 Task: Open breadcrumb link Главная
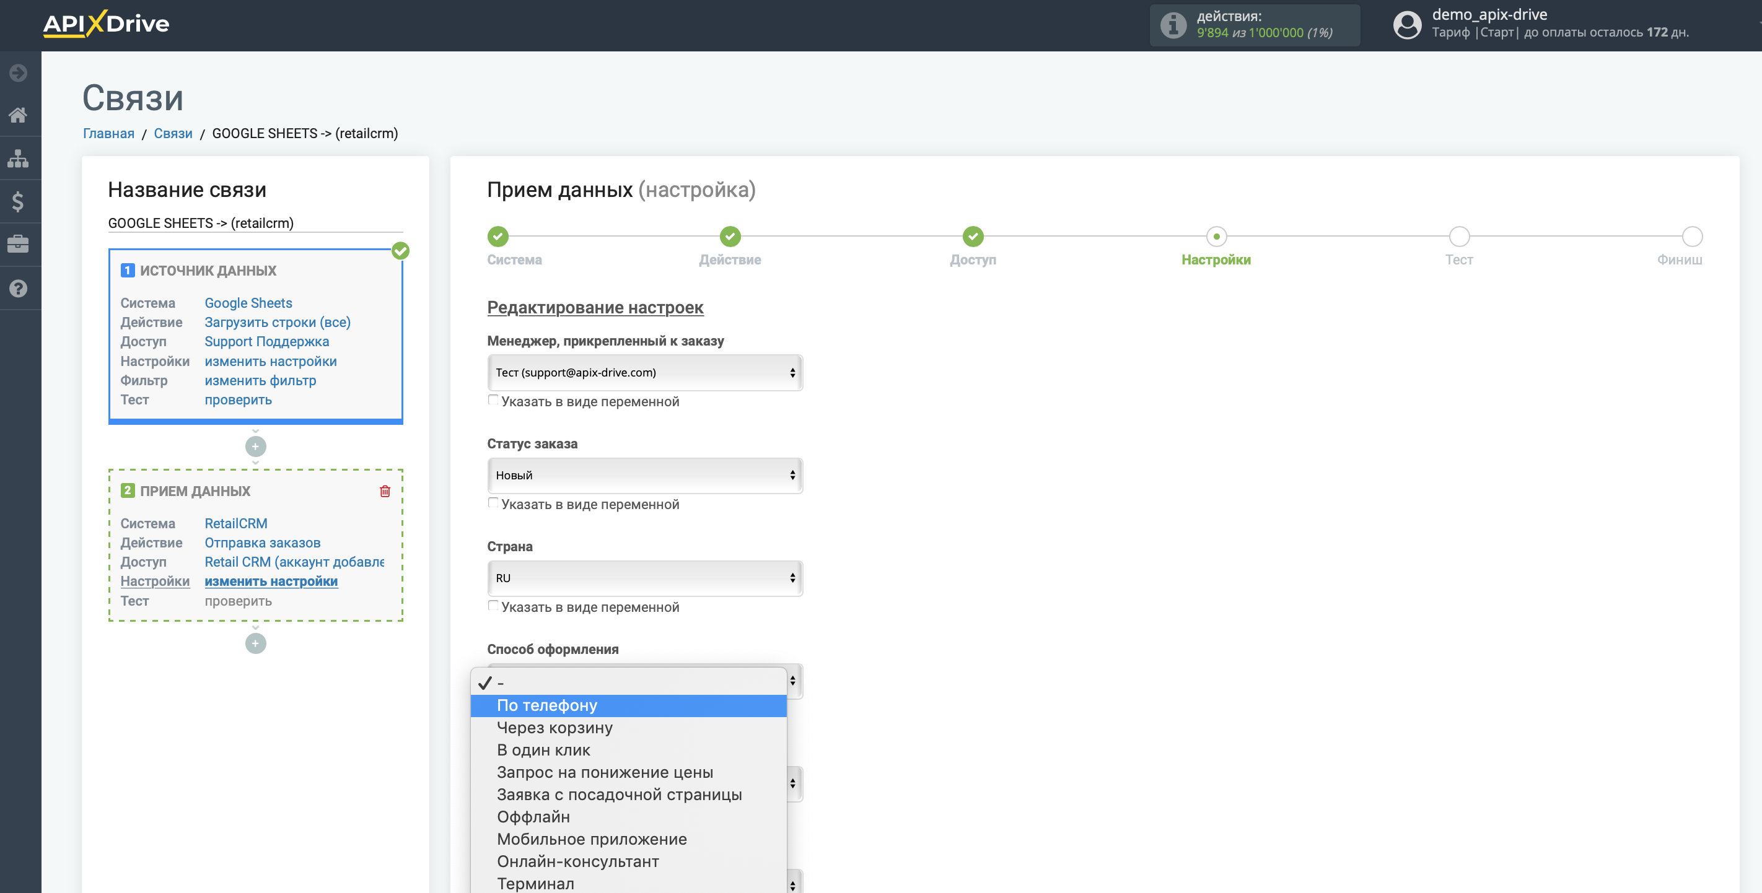tap(109, 133)
